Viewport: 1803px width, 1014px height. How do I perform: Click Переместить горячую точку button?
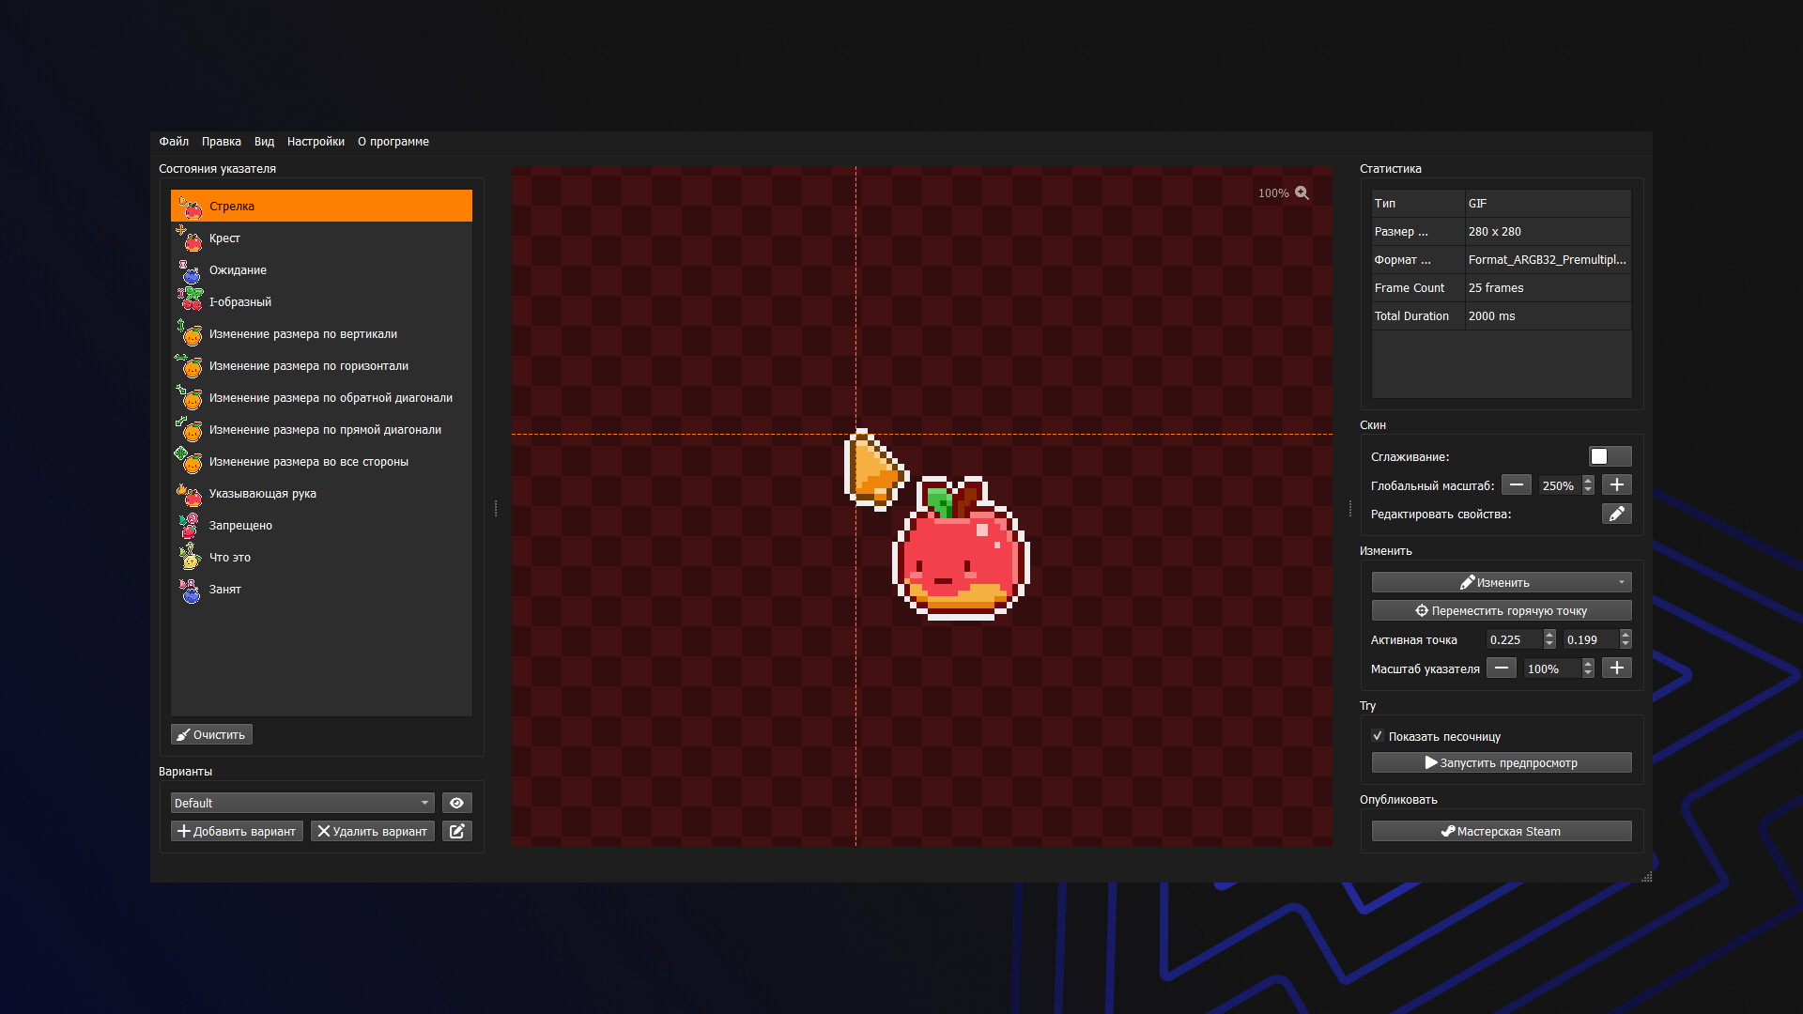(x=1502, y=610)
